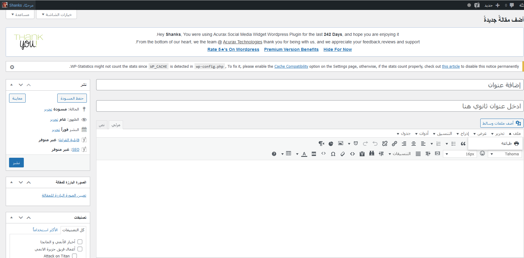This screenshot has width=524, height=258.
Task: Click the insert image icon in toolbar
Action: [341, 144]
